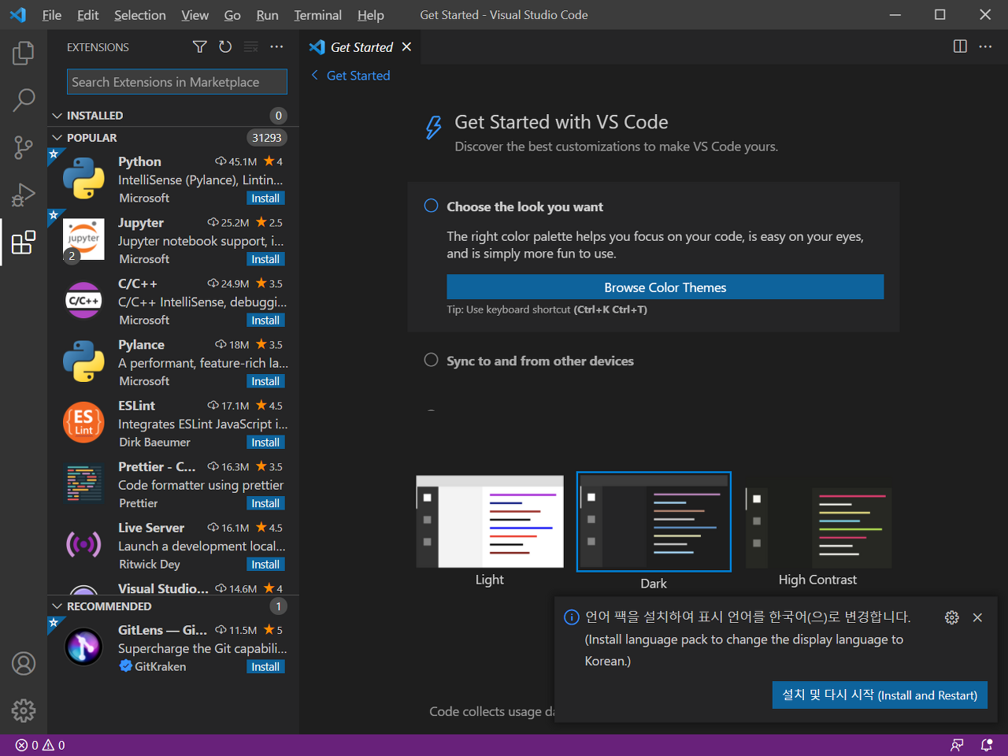Install the GitLens extension
Image resolution: width=1008 pixels, height=756 pixels.
click(x=265, y=667)
